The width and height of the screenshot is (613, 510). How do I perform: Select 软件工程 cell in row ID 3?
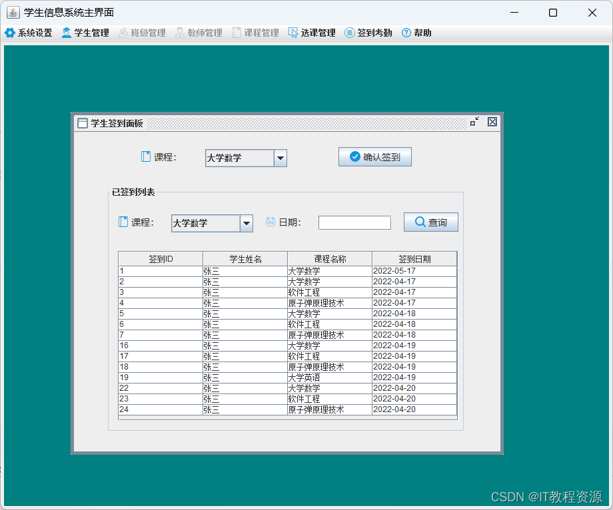pyautogui.click(x=330, y=292)
